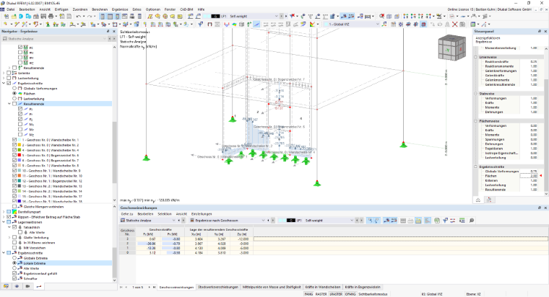This screenshot has width=549, height=297.
Task: Pin the Navigator panel
Action: [108, 32]
